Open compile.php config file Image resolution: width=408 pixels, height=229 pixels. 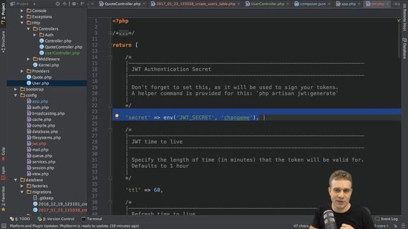[x=41, y=126]
